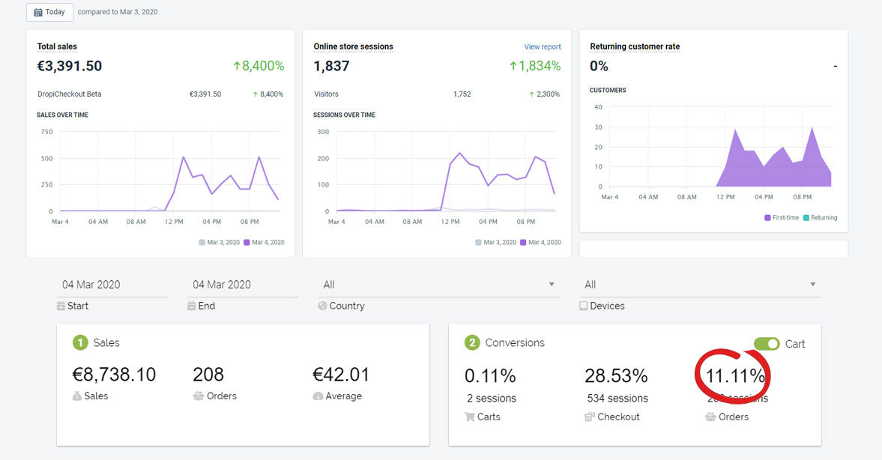Select the money bag Sales icon
The width and height of the screenshot is (882, 460).
point(77,396)
